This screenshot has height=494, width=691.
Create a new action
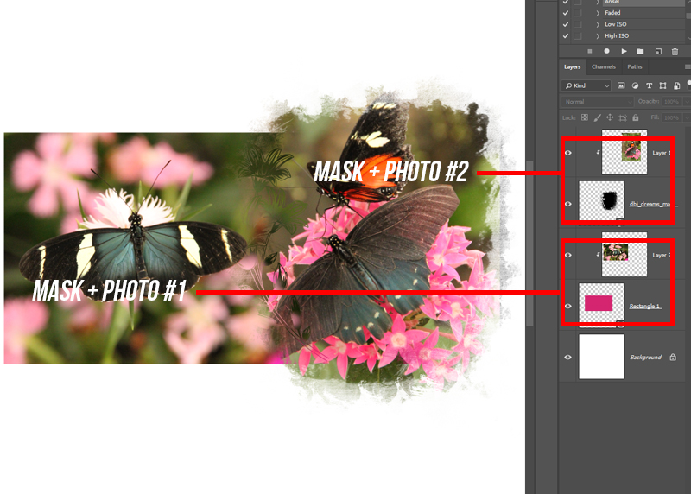[x=658, y=51]
